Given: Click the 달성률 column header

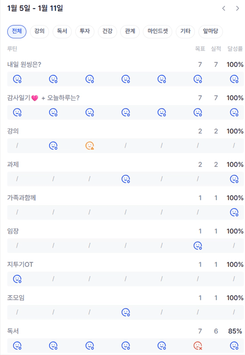Looking at the screenshot, I should click(235, 49).
